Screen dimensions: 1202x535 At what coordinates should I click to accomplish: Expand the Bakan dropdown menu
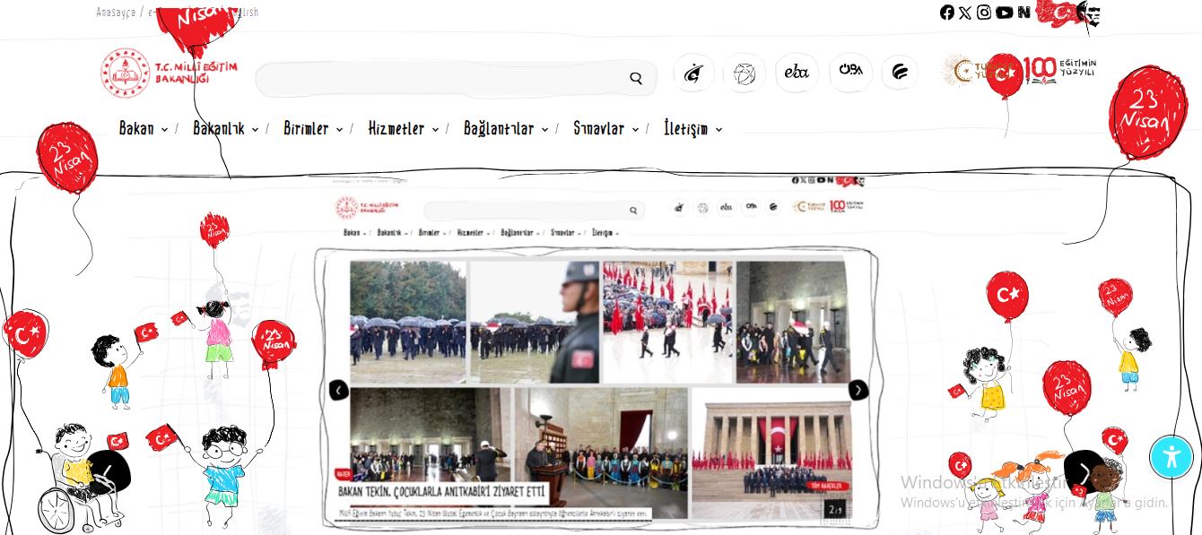[x=137, y=128]
